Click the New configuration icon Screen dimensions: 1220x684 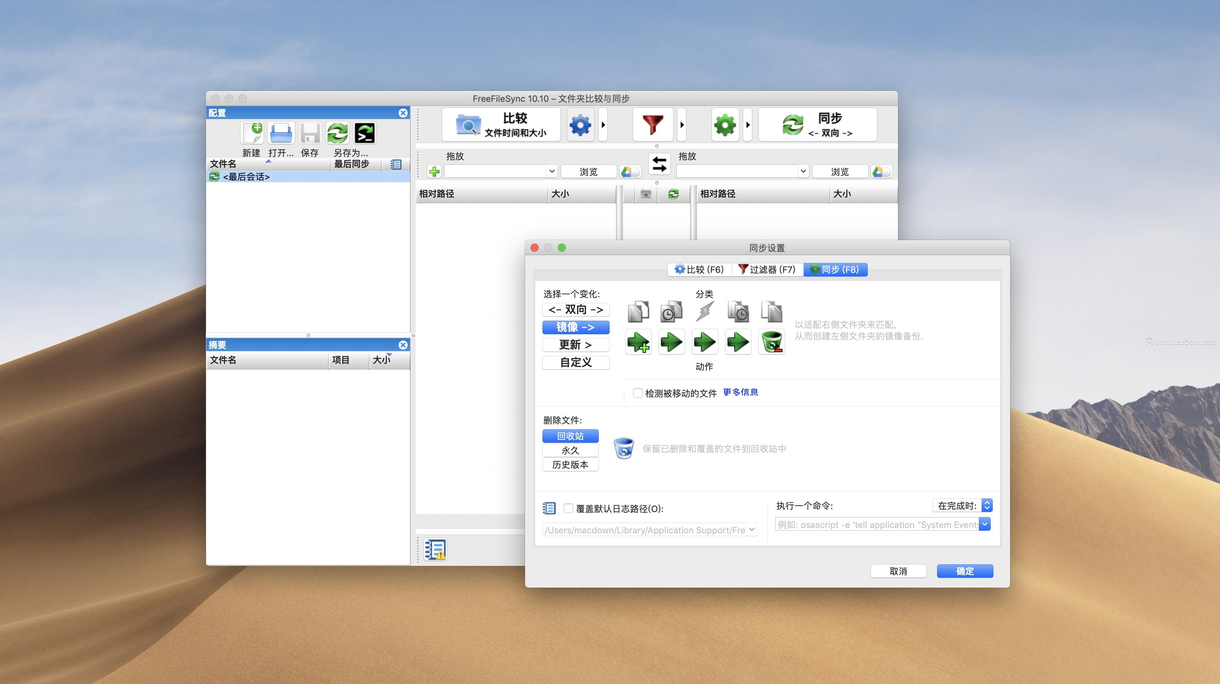coord(252,133)
